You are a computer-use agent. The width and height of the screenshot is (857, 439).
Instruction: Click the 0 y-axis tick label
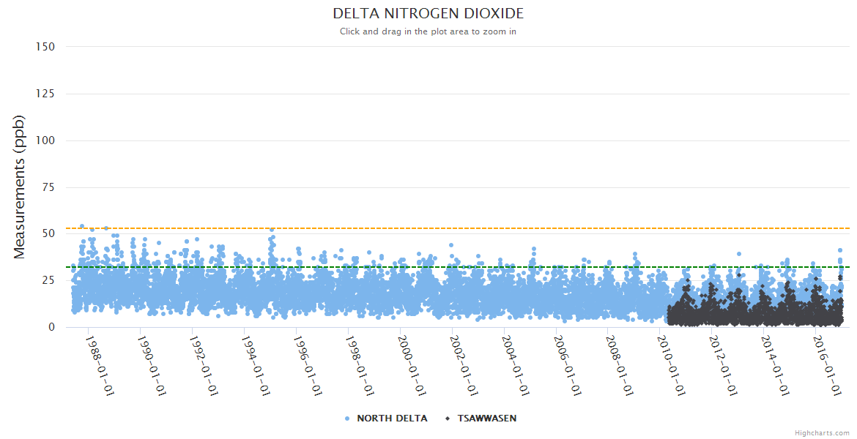[51, 327]
